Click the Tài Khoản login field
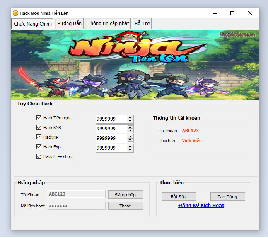The image size is (268, 238). pyautogui.click(x=77, y=194)
